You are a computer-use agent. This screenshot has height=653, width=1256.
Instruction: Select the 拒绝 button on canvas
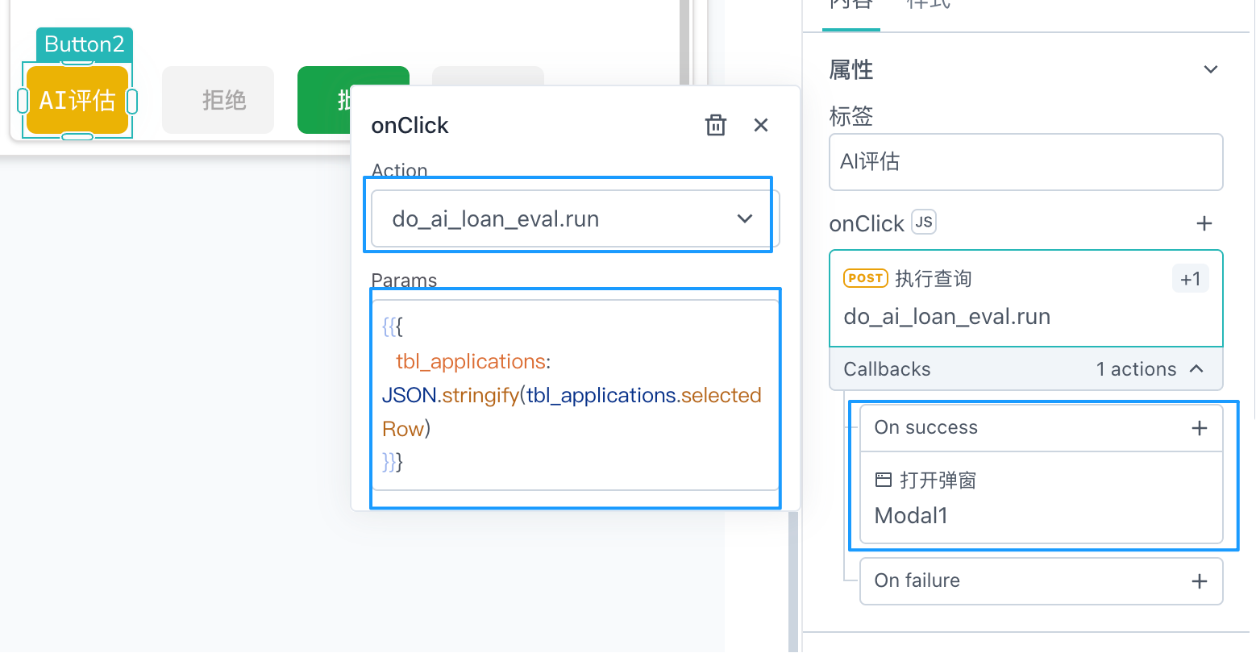218,100
